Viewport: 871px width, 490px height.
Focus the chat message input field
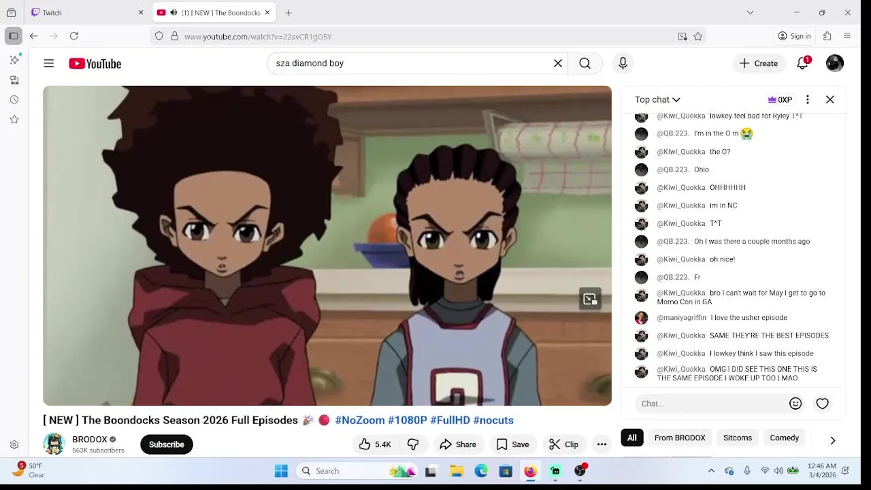(711, 404)
